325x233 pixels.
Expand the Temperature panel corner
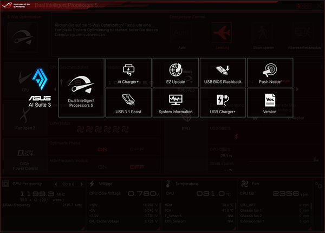pos(234,228)
